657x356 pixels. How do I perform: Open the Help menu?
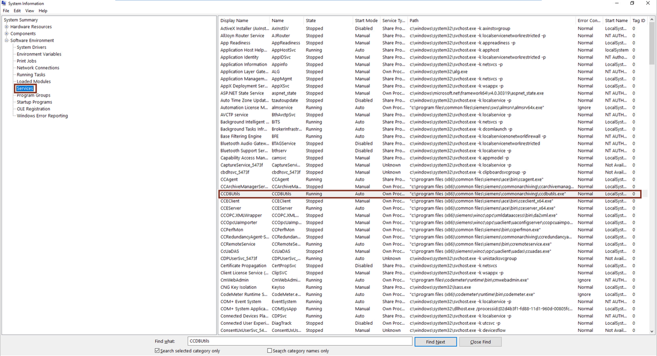[43, 11]
